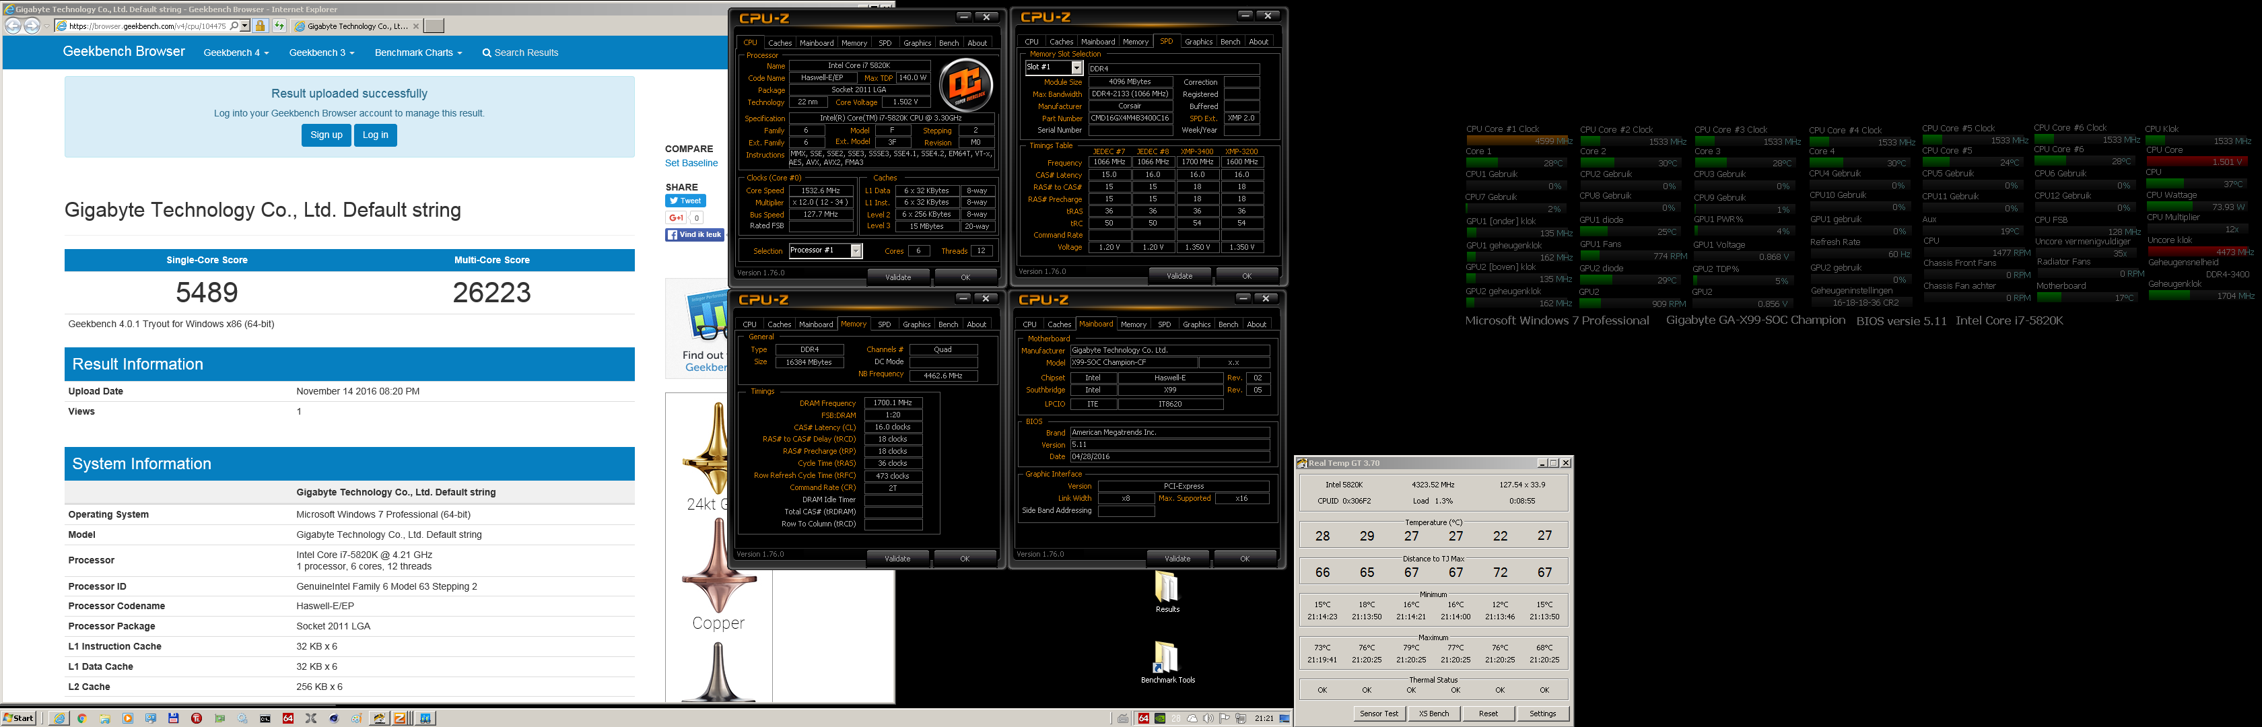Image resolution: width=2262 pixels, height=727 pixels.
Task: Click Sensor Test in Real Temp
Action: 1379,713
